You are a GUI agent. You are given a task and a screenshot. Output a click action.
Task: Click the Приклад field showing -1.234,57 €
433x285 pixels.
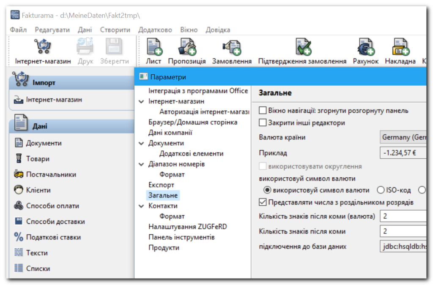click(403, 153)
